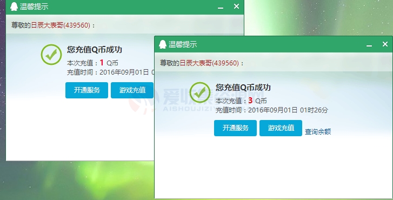
Task: Click username 日辰大表哥(439560) in back dialog
Action: click(x=61, y=25)
